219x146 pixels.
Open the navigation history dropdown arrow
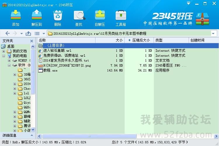[22, 34]
